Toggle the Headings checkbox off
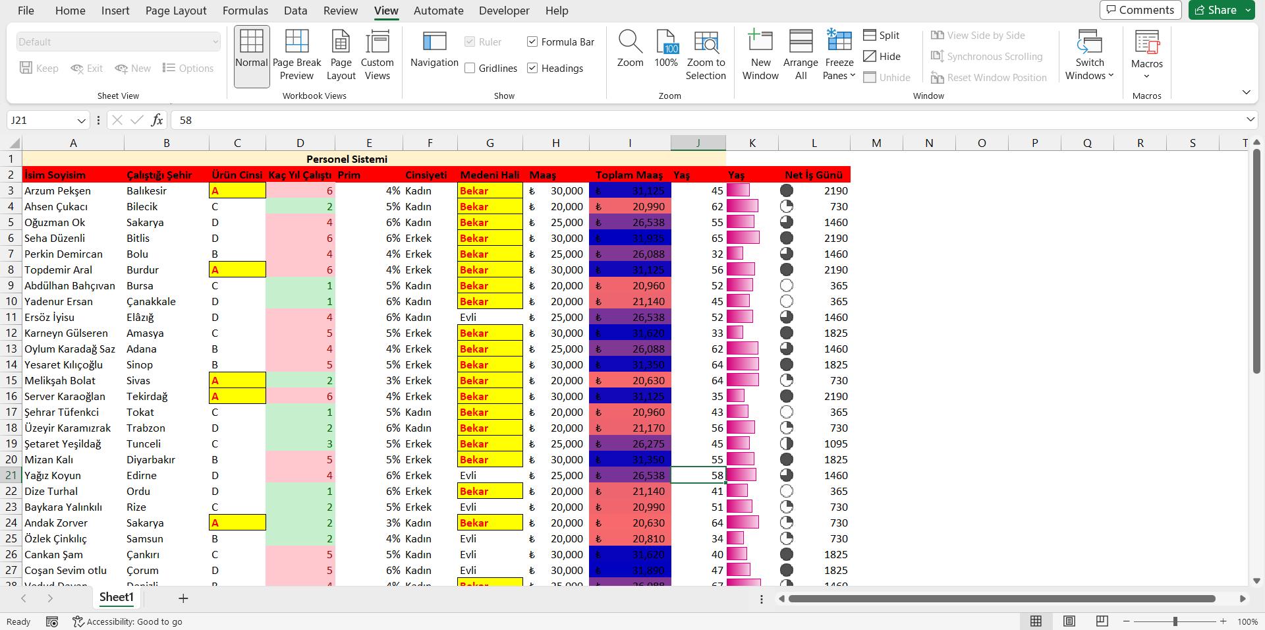Screen dimensions: 1265x630 tap(532, 68)
